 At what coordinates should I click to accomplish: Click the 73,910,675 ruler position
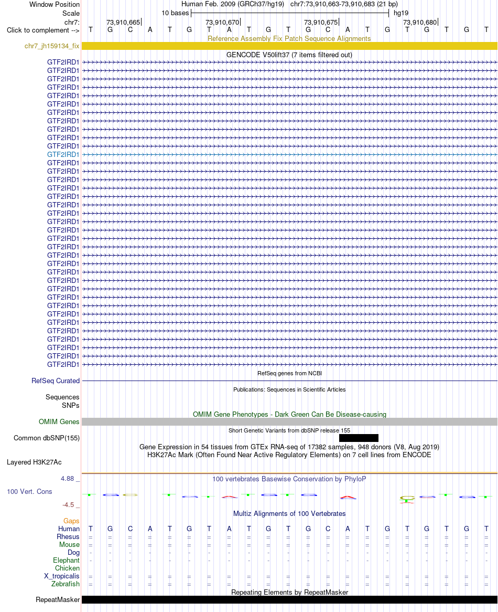point(321,22)
